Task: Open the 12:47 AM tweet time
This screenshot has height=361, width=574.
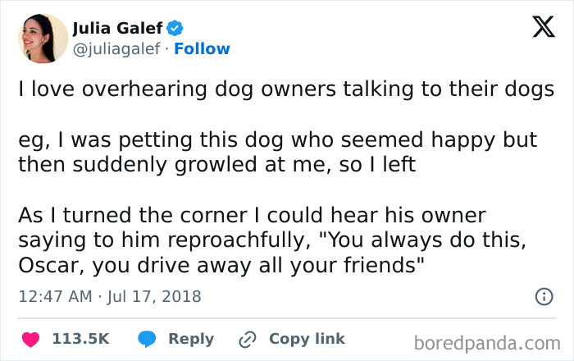Action: [55, 296]
